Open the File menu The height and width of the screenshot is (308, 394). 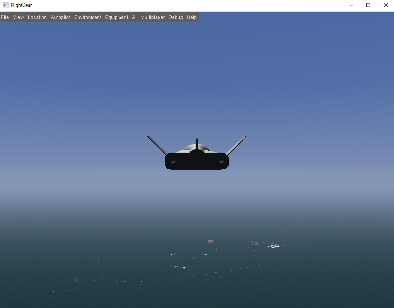click(x=5, y=17)
